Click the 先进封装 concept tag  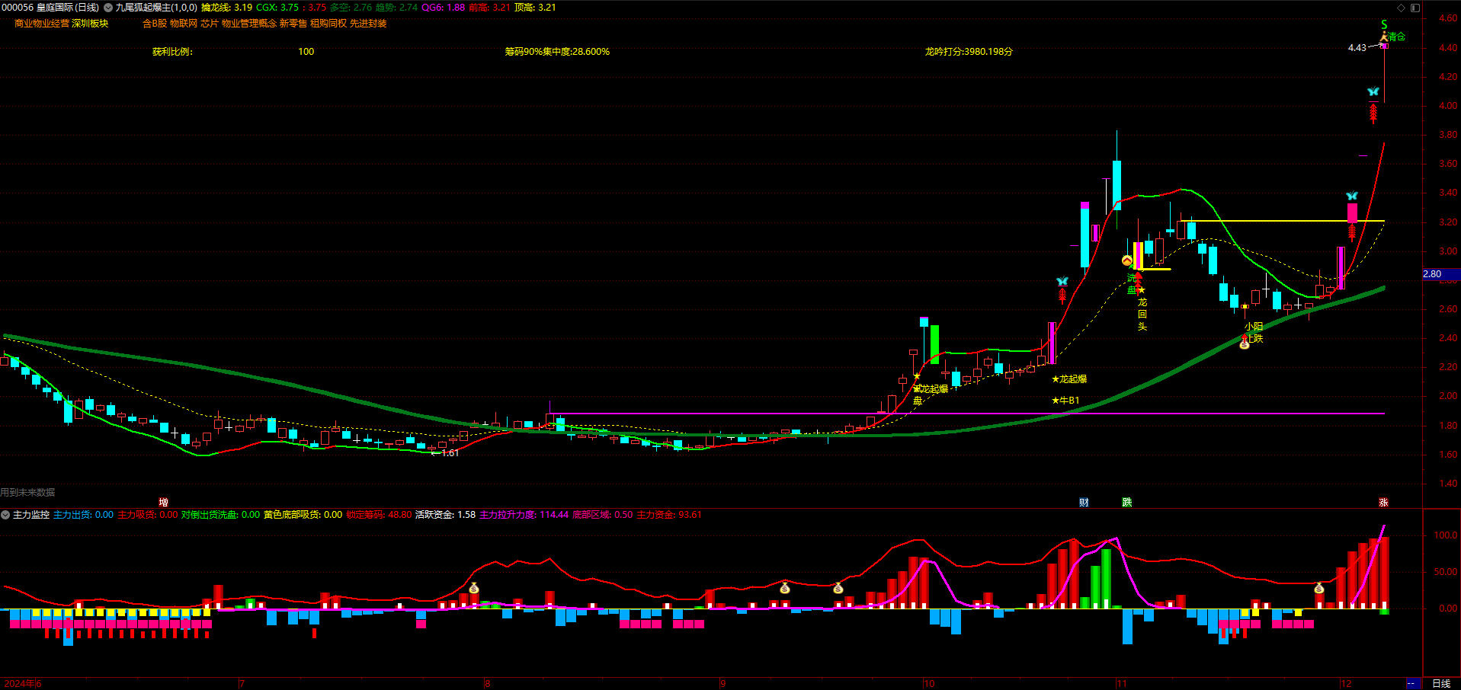click(x=368, y=24)
